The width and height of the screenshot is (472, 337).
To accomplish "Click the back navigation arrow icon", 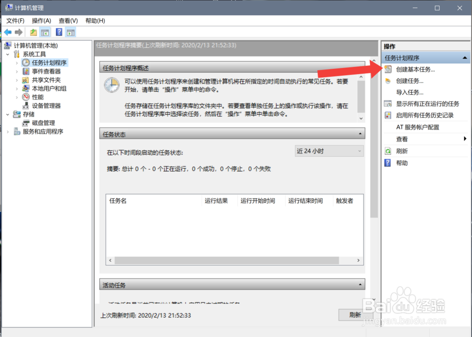I will 8,32.
